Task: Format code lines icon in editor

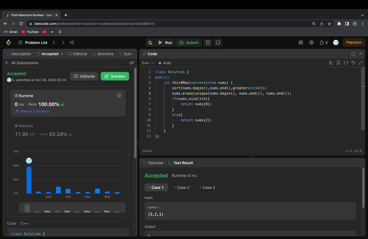Action: tap(331, 63)
